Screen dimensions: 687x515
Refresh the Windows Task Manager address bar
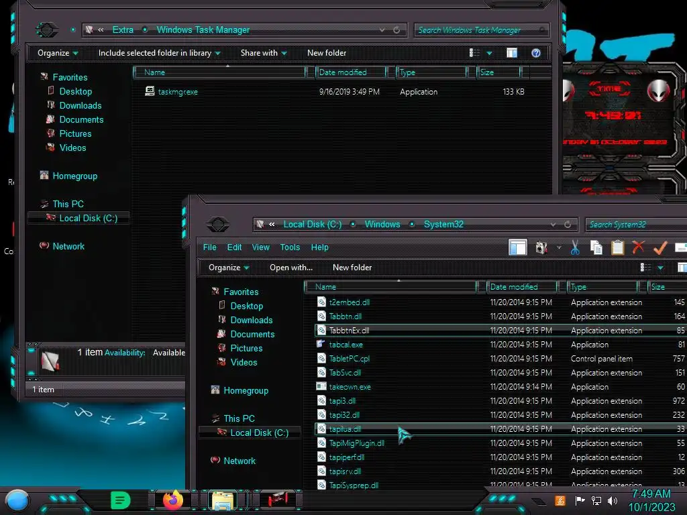[396, 30]
